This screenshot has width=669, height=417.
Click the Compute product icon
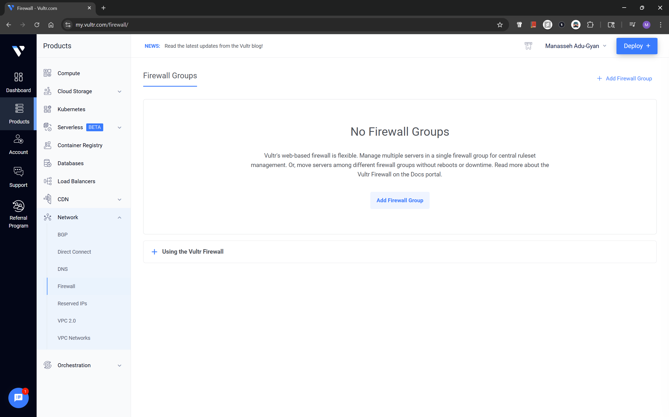[x=48, y=73]
